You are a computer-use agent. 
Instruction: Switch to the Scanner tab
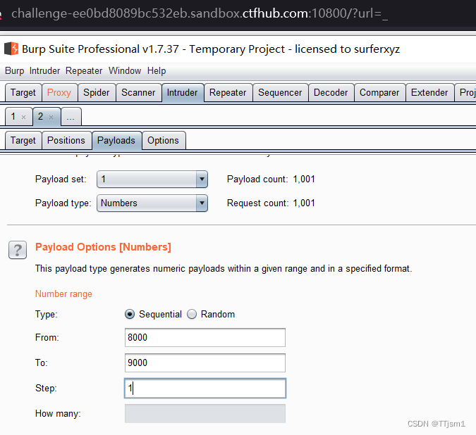(138, 92)
